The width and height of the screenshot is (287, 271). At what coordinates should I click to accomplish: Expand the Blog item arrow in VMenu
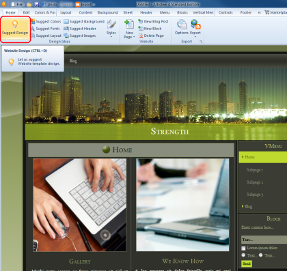coord(243,206)
